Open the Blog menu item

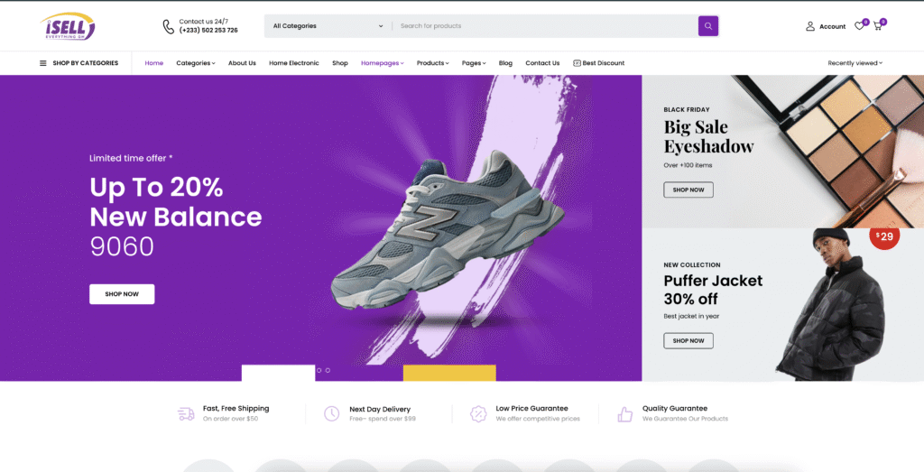point(505,63)
